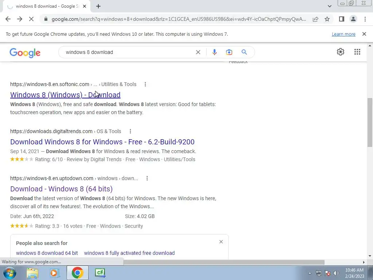Close the windows 8 download tab
373x280 pixels.
[85, 6]
